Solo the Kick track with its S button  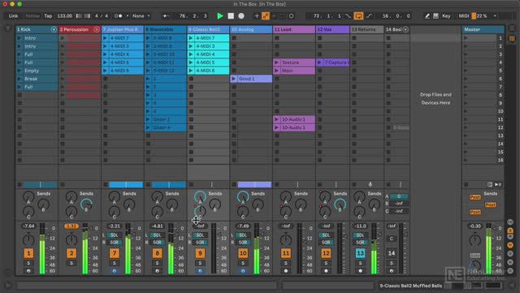tap(28, 263)
